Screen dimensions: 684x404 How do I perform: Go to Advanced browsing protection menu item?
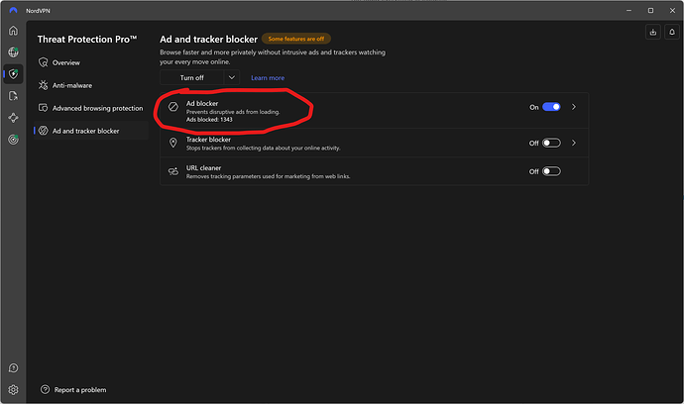pos(91,108)
